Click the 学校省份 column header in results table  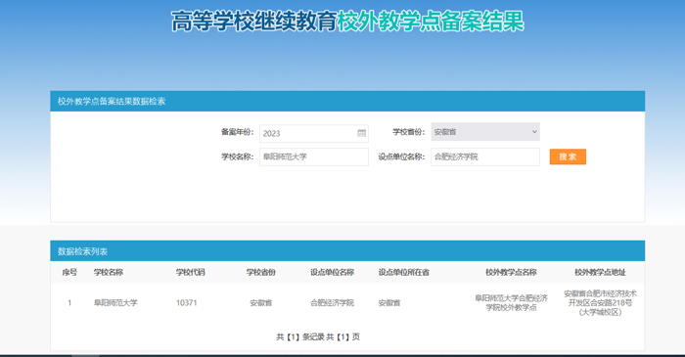261,272
